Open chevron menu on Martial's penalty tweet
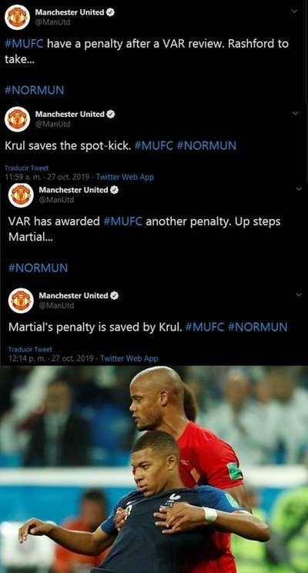The image size is (308, 573). coord(299,295)
